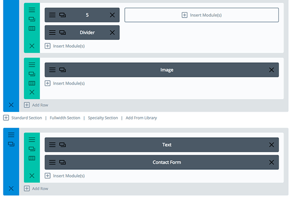Open bottom blue section settings

11,135
